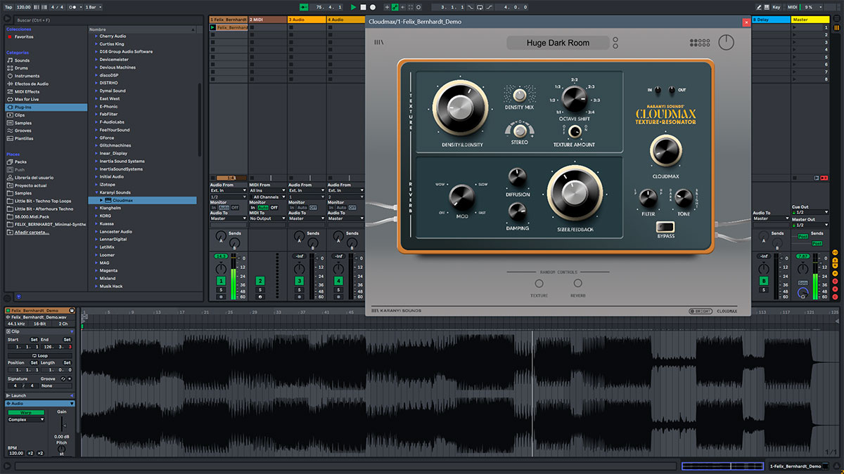The width and height of the screenshot is (844, 474).
Task: Collapse the Karanyi Sounds folder
Action: (x=97, y=192)
